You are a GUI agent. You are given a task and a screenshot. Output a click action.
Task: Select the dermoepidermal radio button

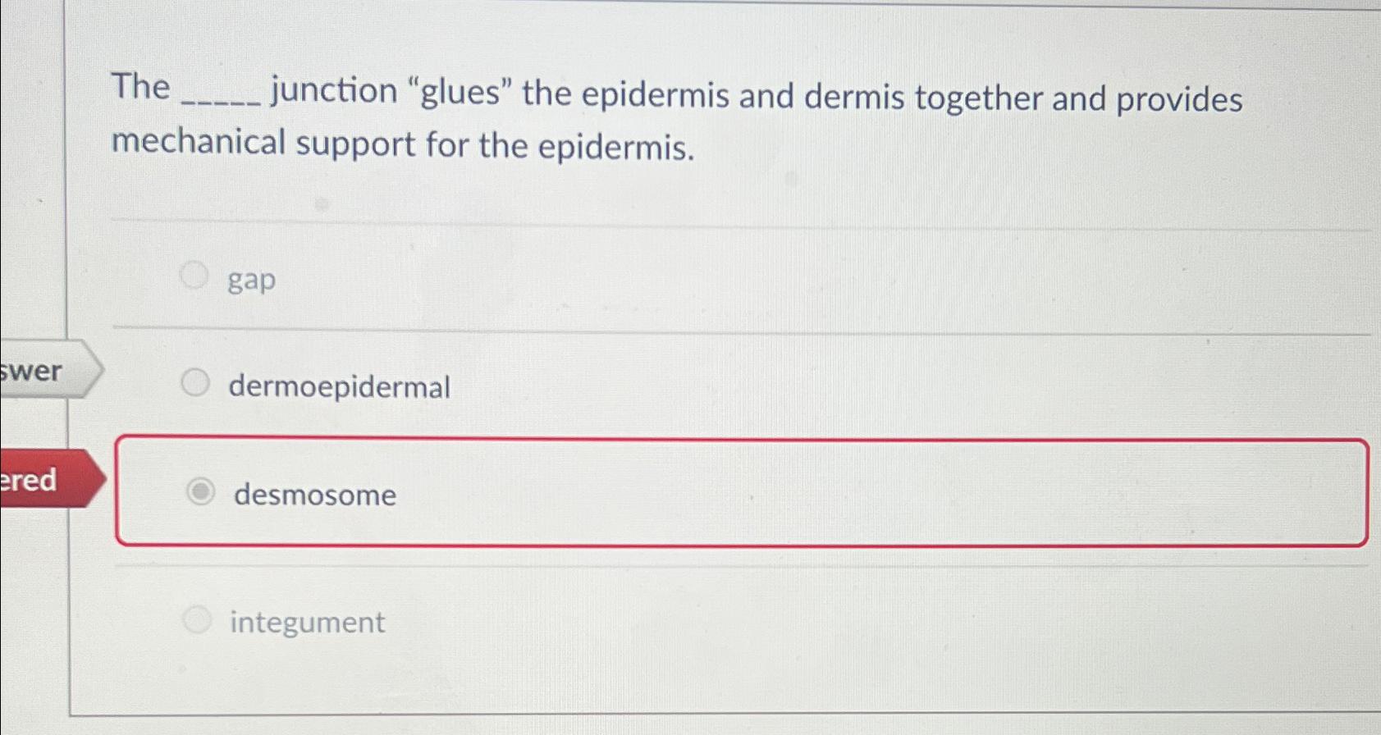coord(195,381)
